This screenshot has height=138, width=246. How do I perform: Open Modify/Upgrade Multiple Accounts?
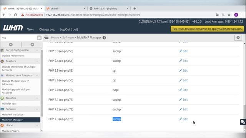[16, 91]
